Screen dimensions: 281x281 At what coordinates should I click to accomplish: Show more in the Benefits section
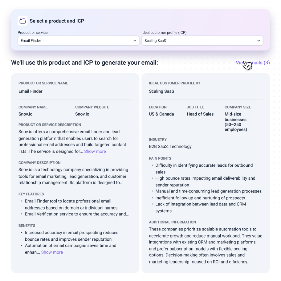point(52,252)
